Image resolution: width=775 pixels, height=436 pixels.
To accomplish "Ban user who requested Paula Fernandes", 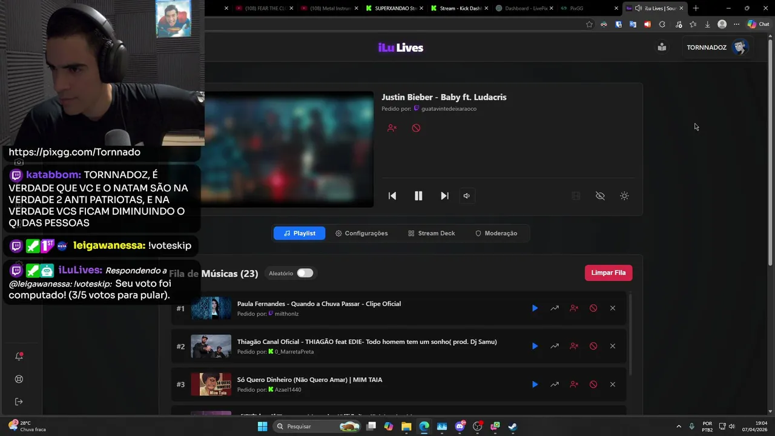I will [574, 308].
